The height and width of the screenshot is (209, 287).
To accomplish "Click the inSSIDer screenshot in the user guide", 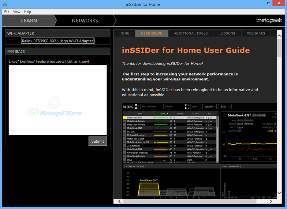I will pyautogui.click(x=199, y=151).
